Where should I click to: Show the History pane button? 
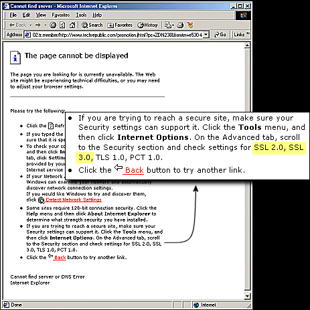(x=147, y=25)
